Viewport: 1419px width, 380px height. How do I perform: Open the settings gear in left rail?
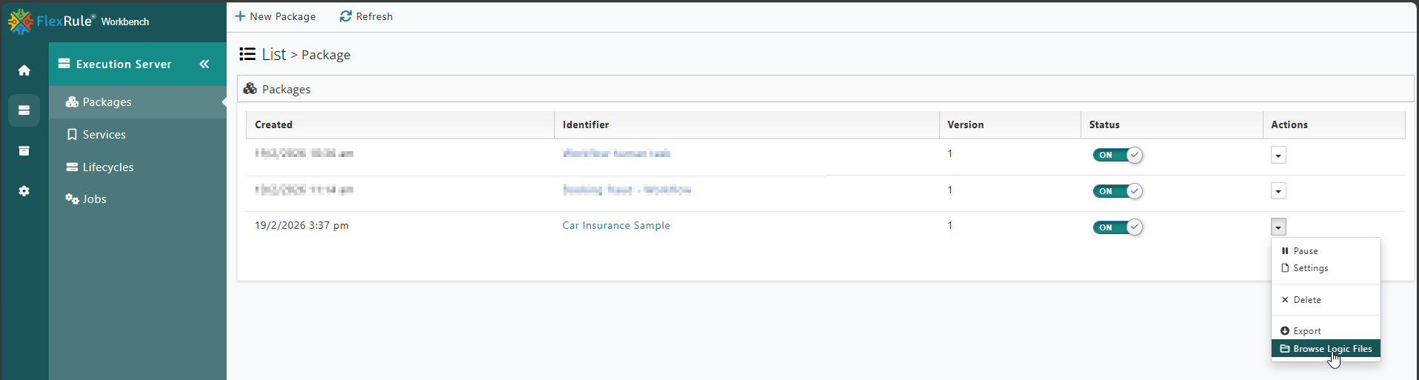(24, 191)
